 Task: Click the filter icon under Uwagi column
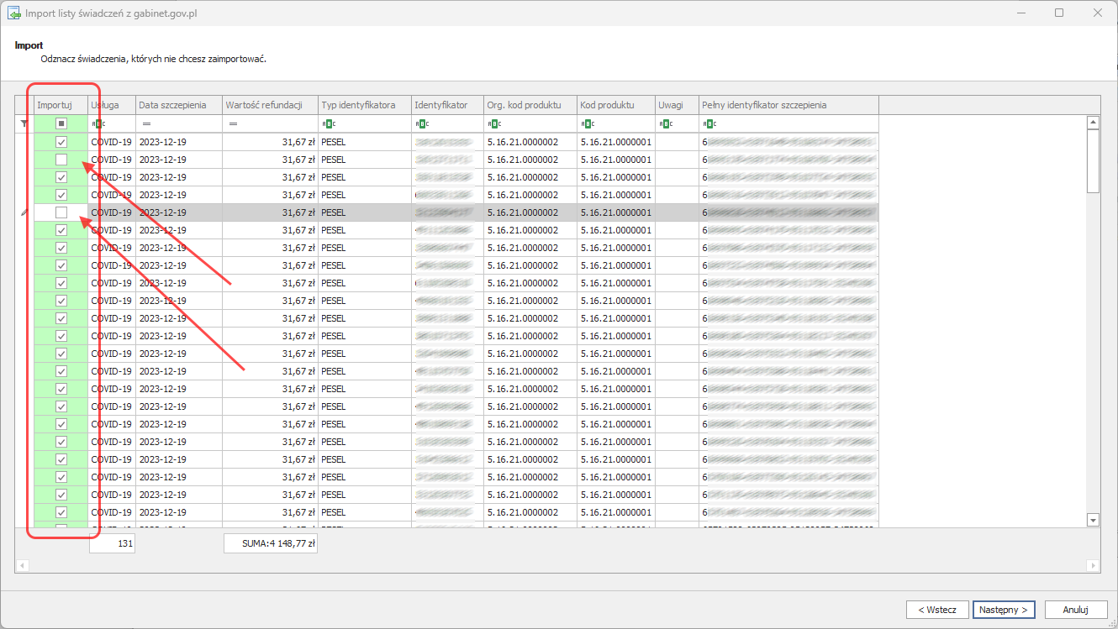tap(666, 123)
